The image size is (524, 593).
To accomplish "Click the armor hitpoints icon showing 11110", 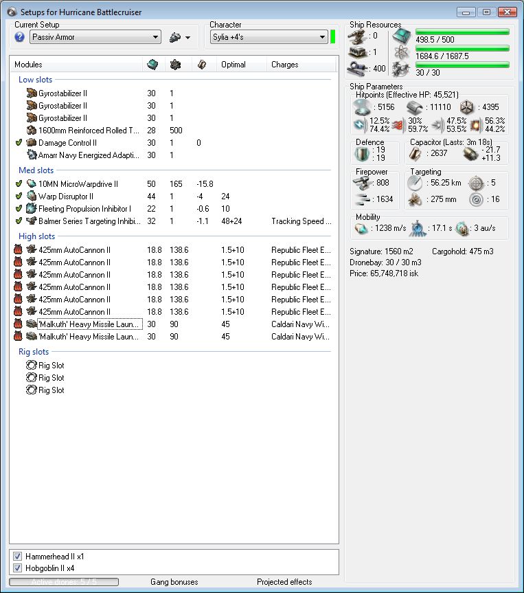I will pos(414,107).
